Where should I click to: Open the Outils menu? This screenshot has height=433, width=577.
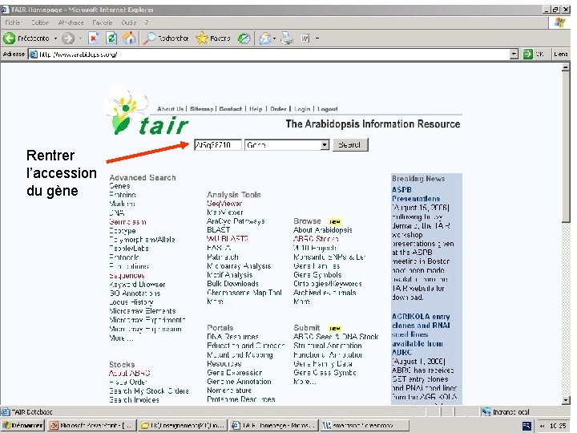click(x=129, y=22)
